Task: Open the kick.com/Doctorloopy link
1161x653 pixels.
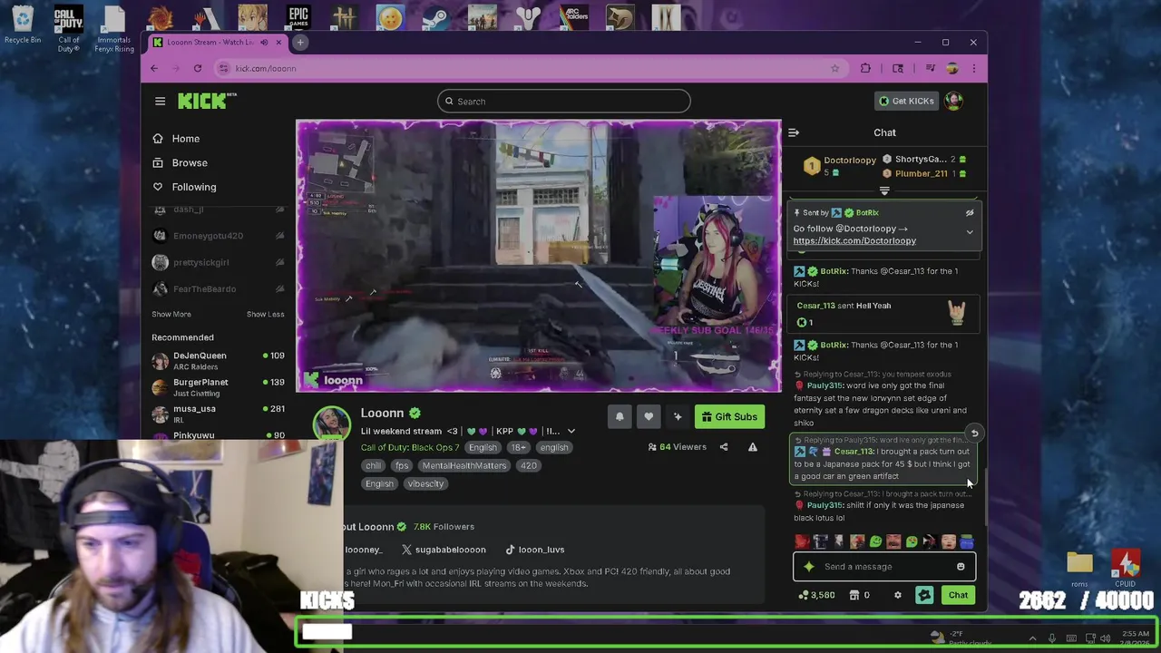Action: coord(854,241)
